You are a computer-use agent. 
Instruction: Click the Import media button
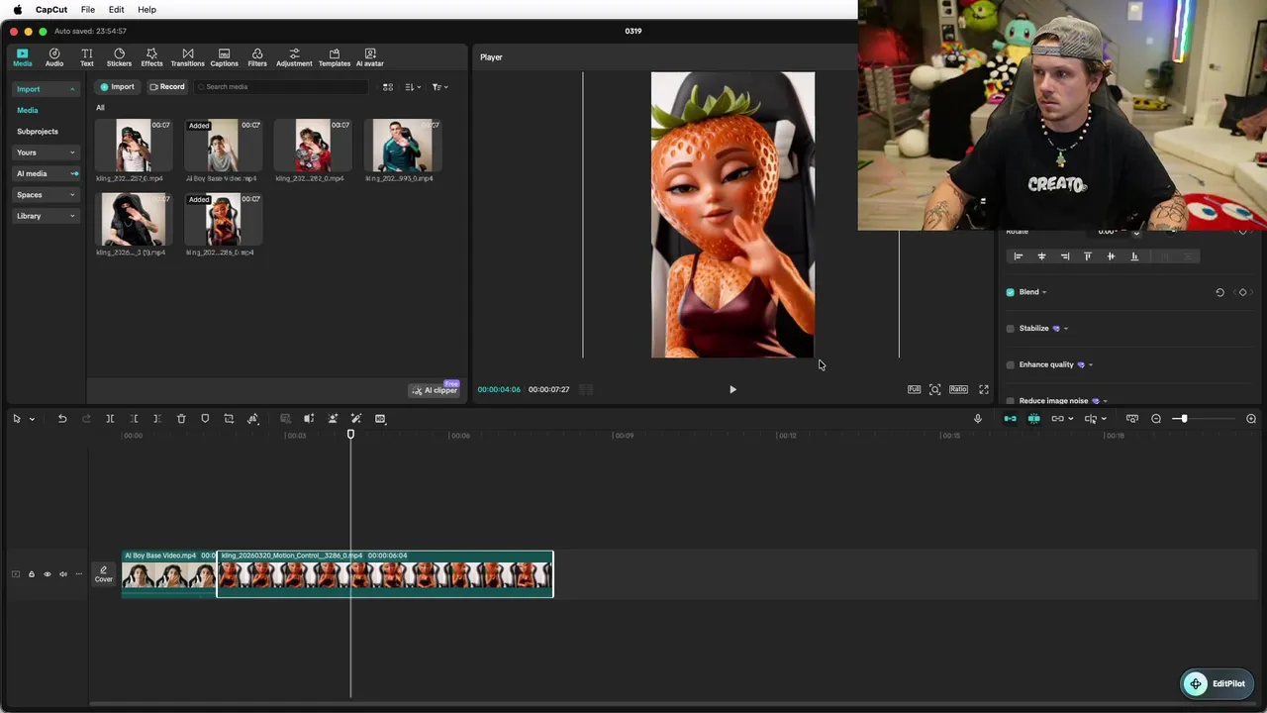[x=117, y=87]
